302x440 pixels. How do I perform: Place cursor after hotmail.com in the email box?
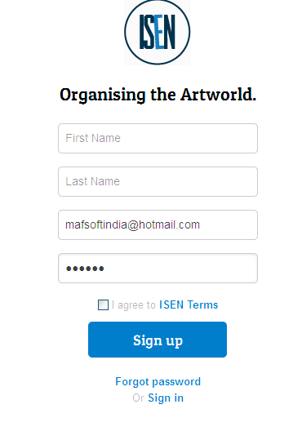(202, 224)
